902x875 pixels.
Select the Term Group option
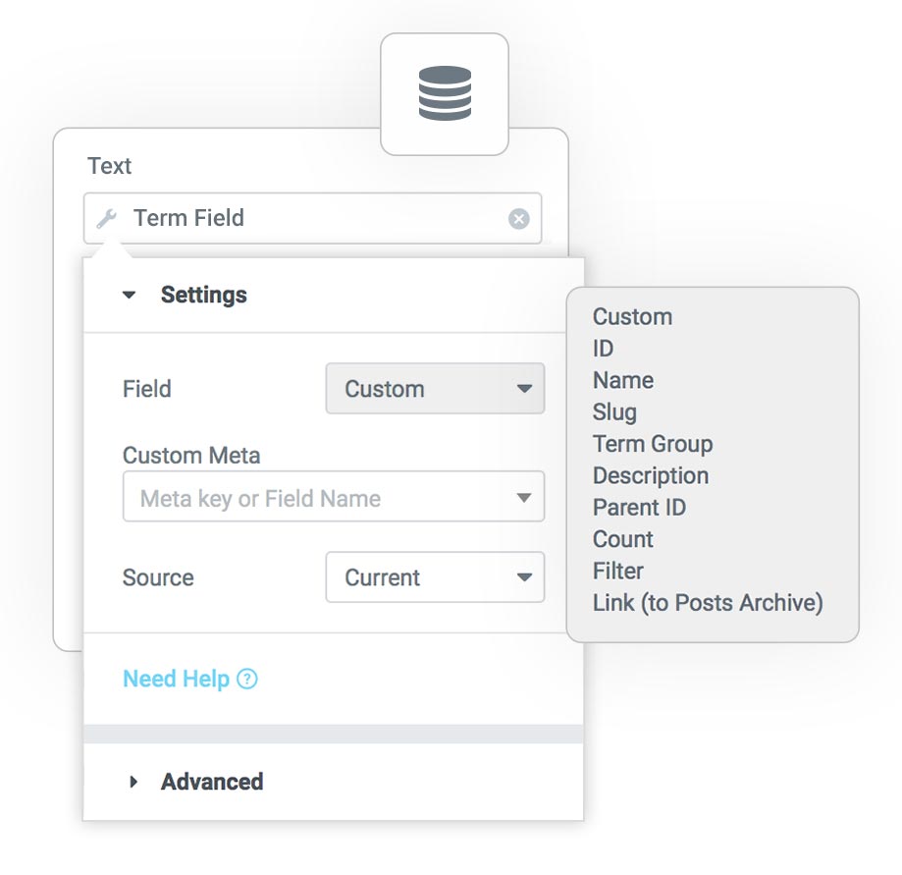[653, 444]
